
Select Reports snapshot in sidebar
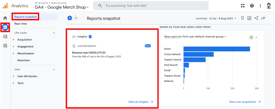coord(26,17)
